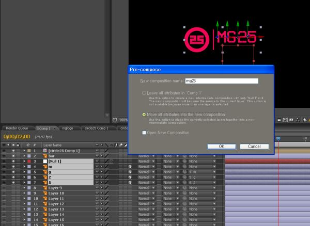Image resolution: width=310 pixels, height=226 pixels.
Task: Switch to the Comp 1 timeline tab
Action: 44,128
